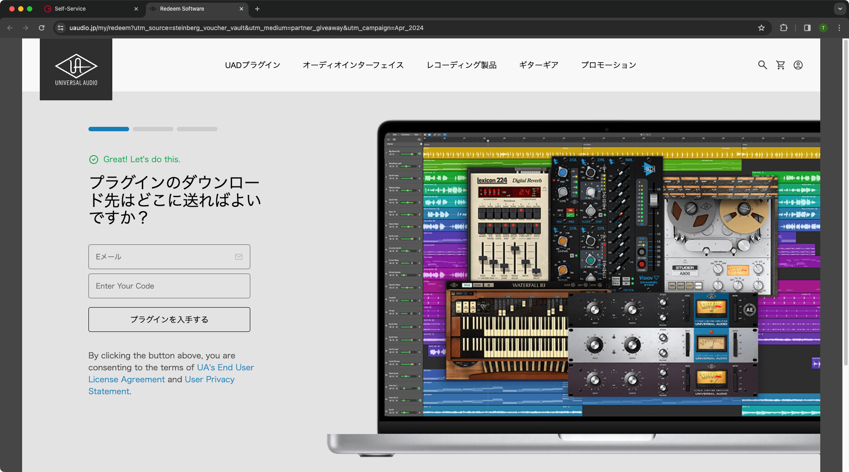Open a new browser tab

(x=257, y=9)
